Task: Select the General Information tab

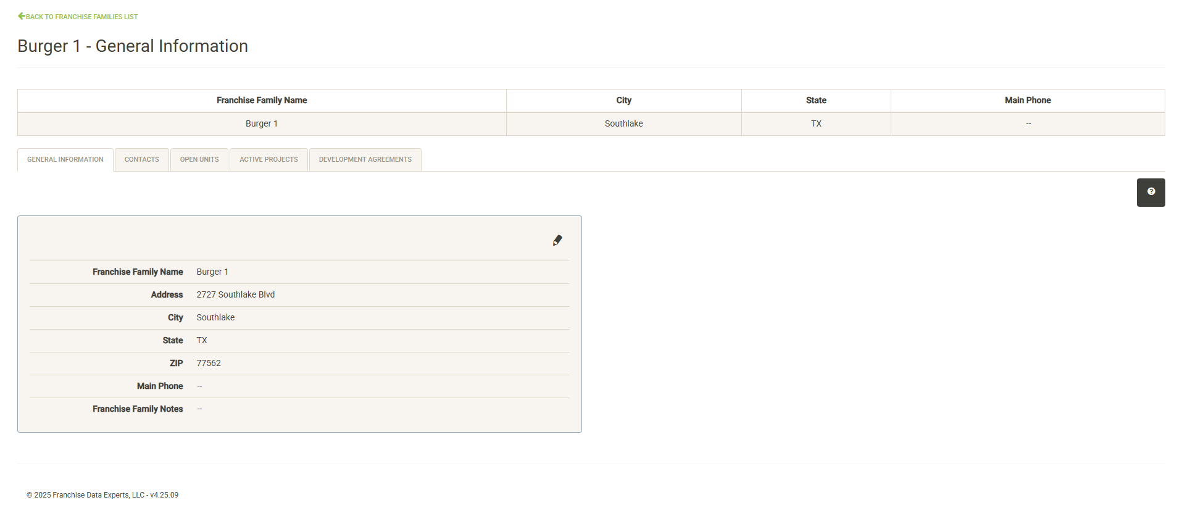Action: (65, 160)
